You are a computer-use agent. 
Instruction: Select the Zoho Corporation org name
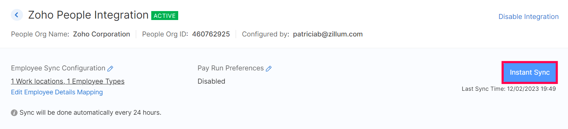pyautogui.click(x=102, y=34)
